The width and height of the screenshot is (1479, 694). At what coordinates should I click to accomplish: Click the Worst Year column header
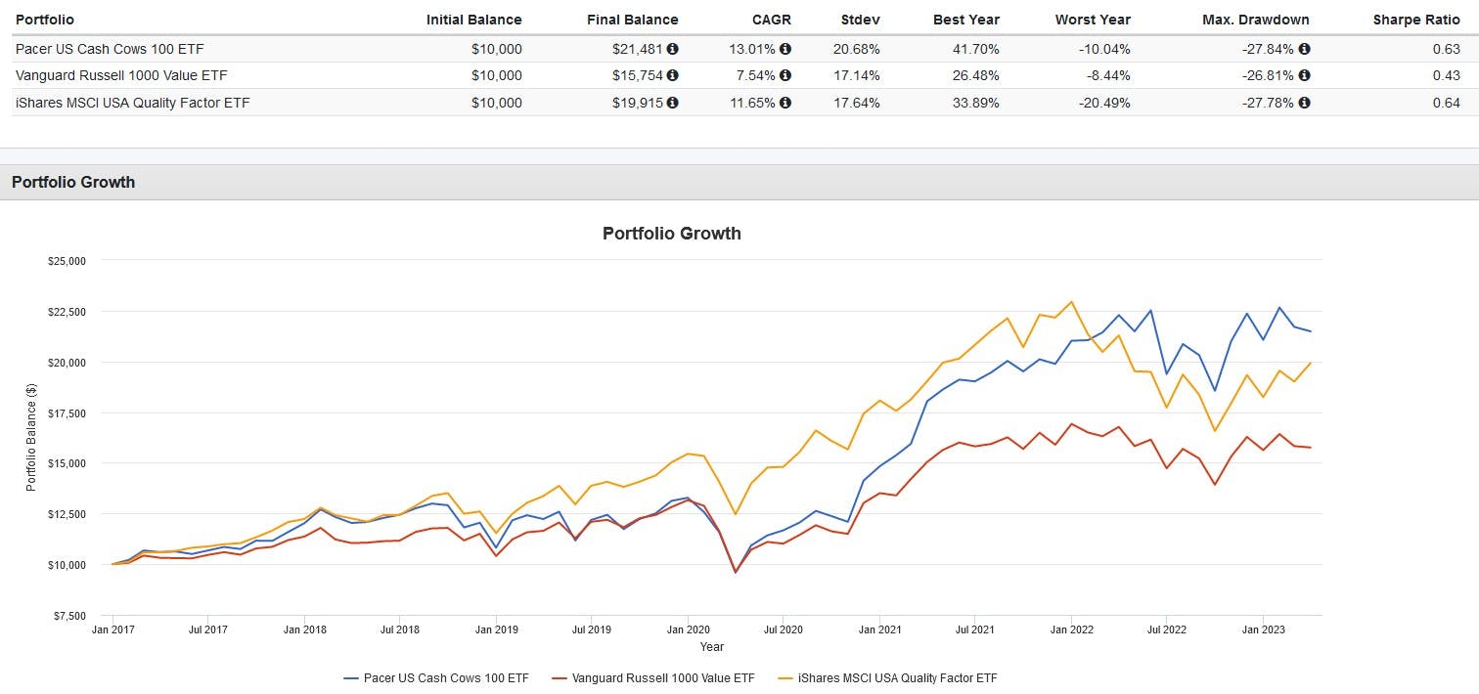tap(1093, 20)
